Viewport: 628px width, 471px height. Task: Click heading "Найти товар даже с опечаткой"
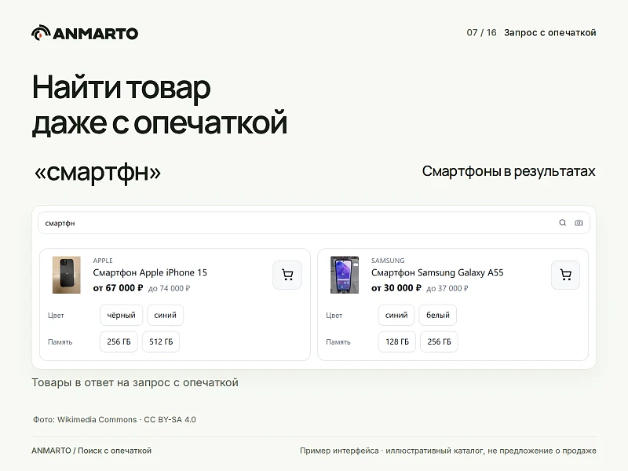(159, 105)
